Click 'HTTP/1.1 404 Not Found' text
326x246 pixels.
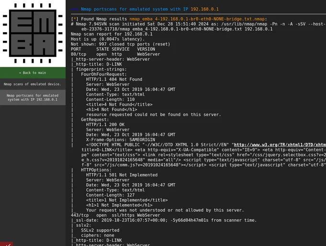[x=114, y=79]
